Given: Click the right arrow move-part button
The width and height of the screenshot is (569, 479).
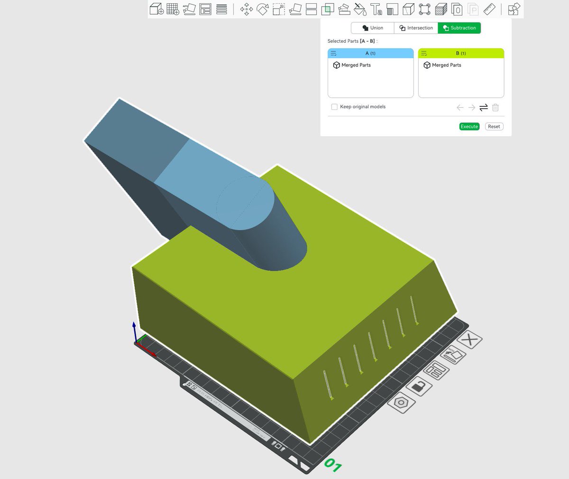Looking at the screenshot, I should (x=472, y=108).
